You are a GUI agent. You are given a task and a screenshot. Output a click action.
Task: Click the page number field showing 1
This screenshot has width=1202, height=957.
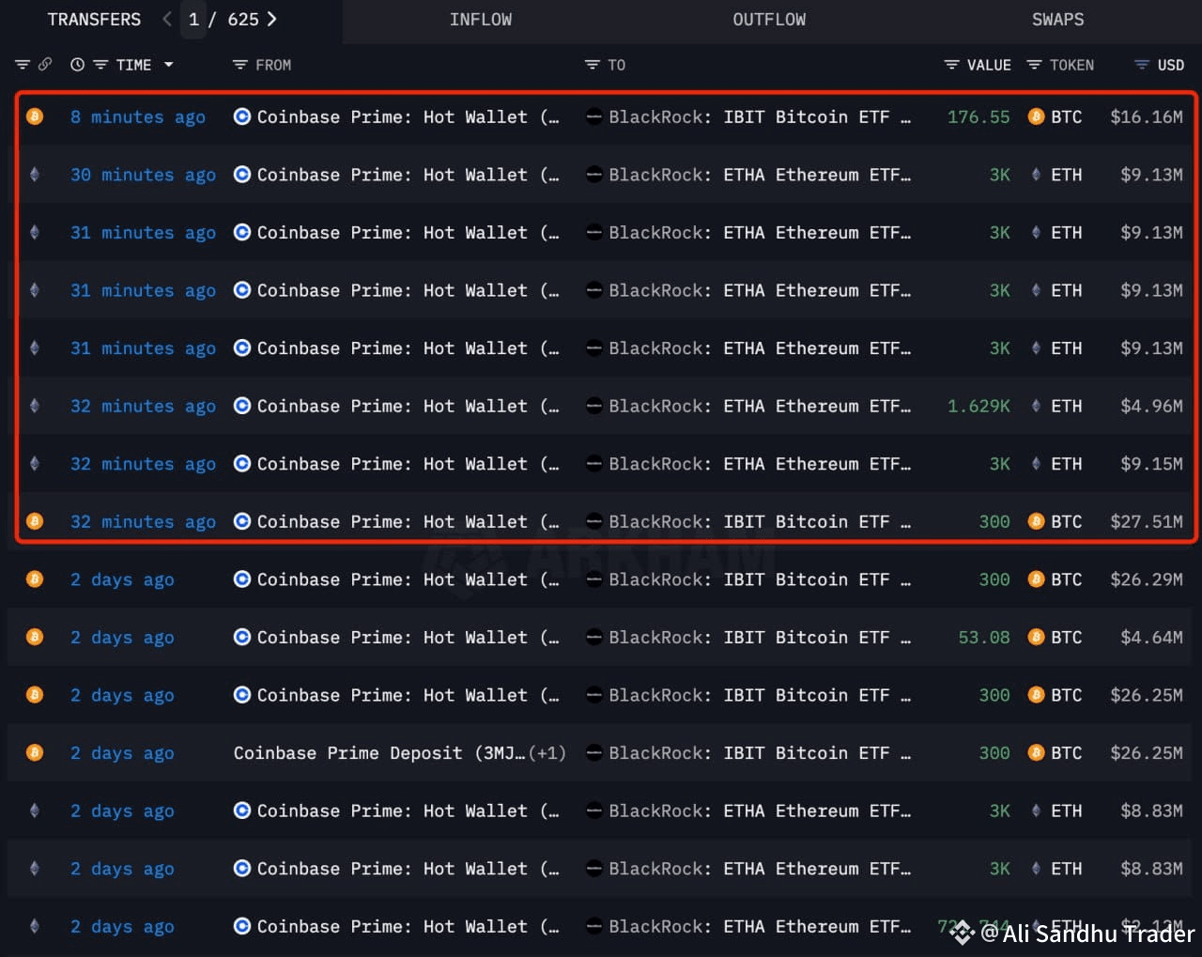pos(193,19)
